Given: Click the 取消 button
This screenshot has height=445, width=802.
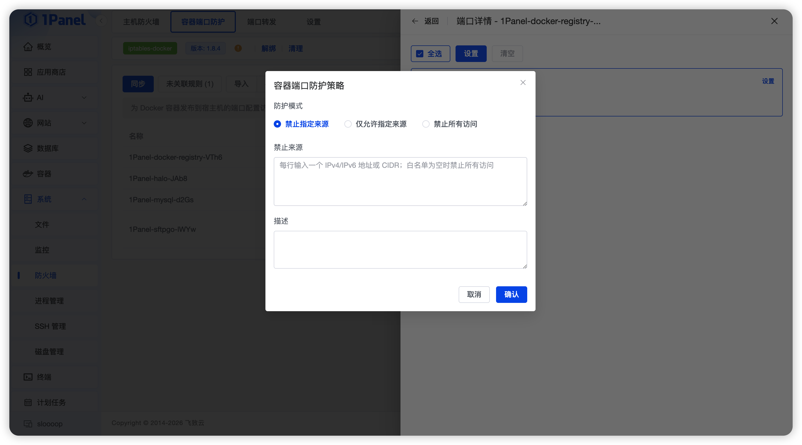Looking at the screenshot, I should point(474,295).
